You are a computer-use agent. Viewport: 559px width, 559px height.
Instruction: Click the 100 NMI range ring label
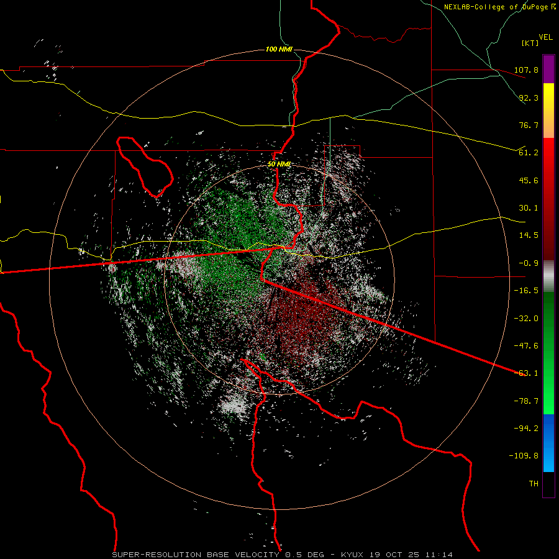point(279,49)
